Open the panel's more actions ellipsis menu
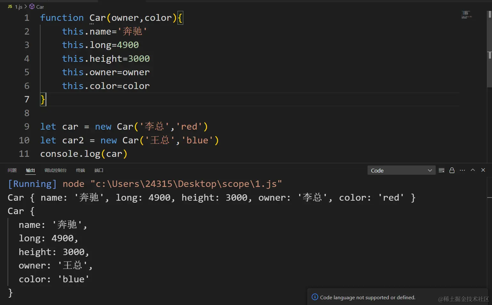The width and height of the screenshot is (492, 305). pos(462,170)
